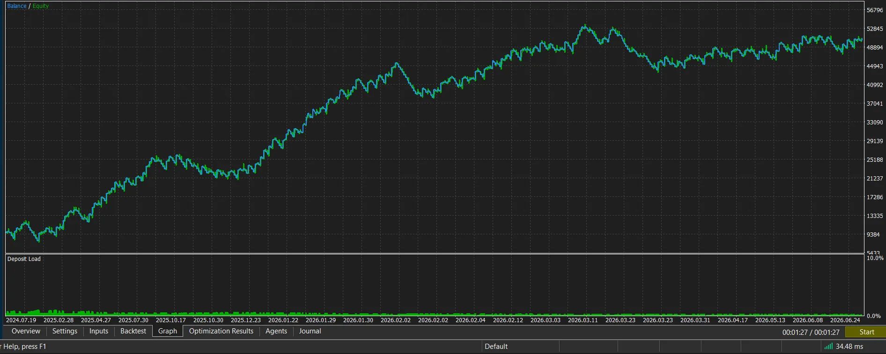Click the 2026.01.30 date label
Viewport: 886px width, 354px height.
tap(358, 320)
